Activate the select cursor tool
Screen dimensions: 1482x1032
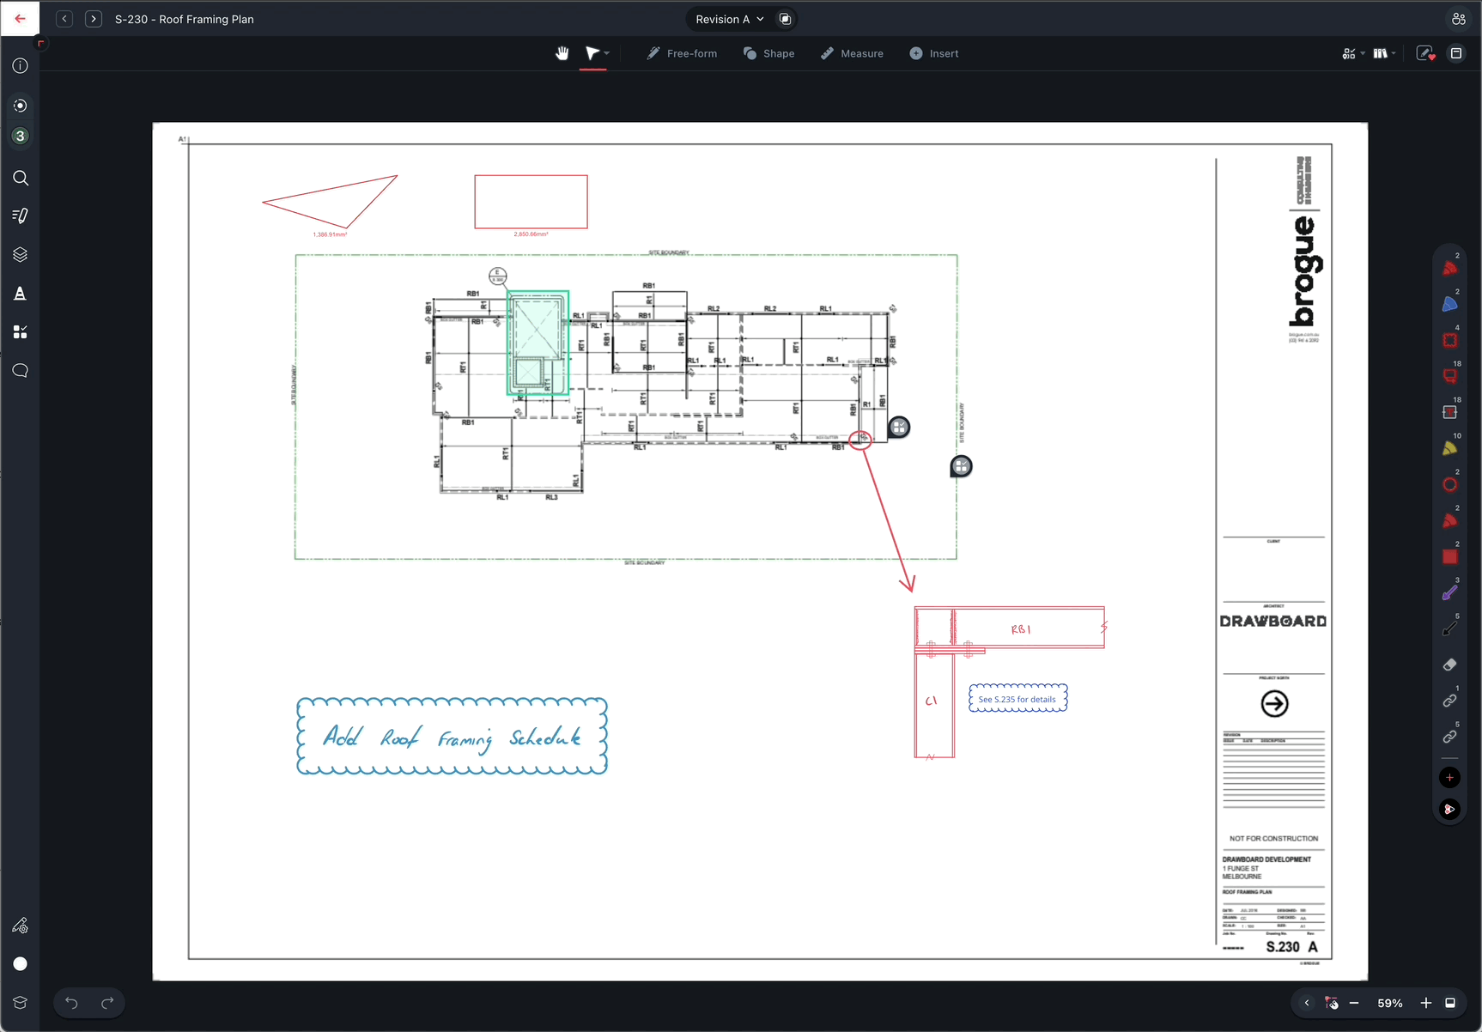pos(592,53)
